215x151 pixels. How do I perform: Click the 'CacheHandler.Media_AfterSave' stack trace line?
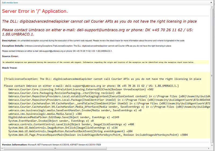click(x=109, y=107)
